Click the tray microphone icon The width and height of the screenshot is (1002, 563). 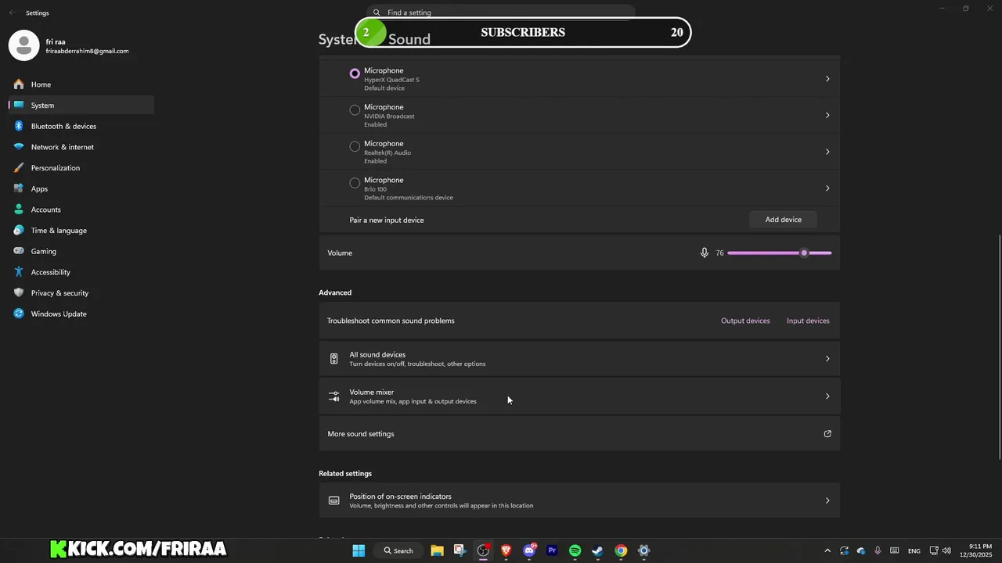[878, 550]
